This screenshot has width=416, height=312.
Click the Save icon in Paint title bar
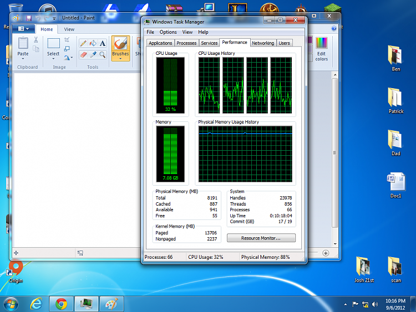(29, 18)
